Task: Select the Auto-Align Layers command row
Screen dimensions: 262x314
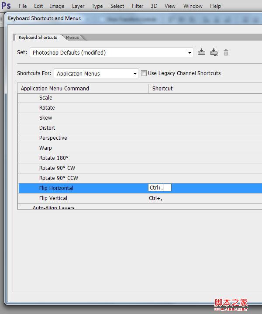Action: [x=140, y=207]
